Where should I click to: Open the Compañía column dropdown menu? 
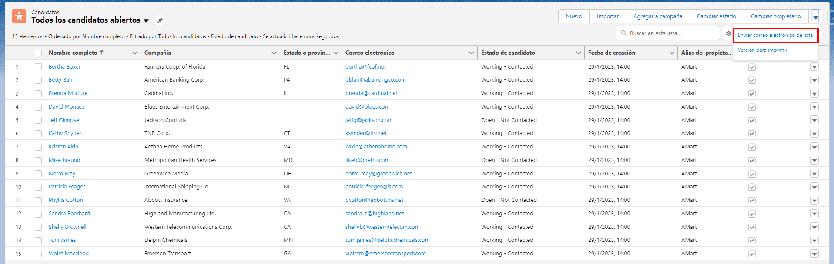click(274, 53)
